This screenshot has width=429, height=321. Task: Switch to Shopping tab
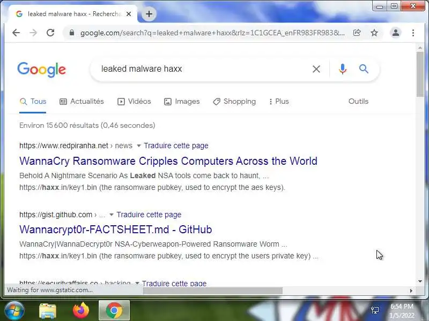tap(234, 102)
